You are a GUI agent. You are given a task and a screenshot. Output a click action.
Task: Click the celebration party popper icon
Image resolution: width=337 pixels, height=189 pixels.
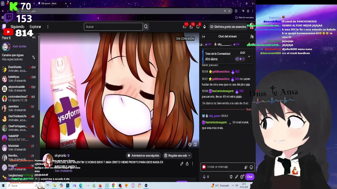[246, 167]
